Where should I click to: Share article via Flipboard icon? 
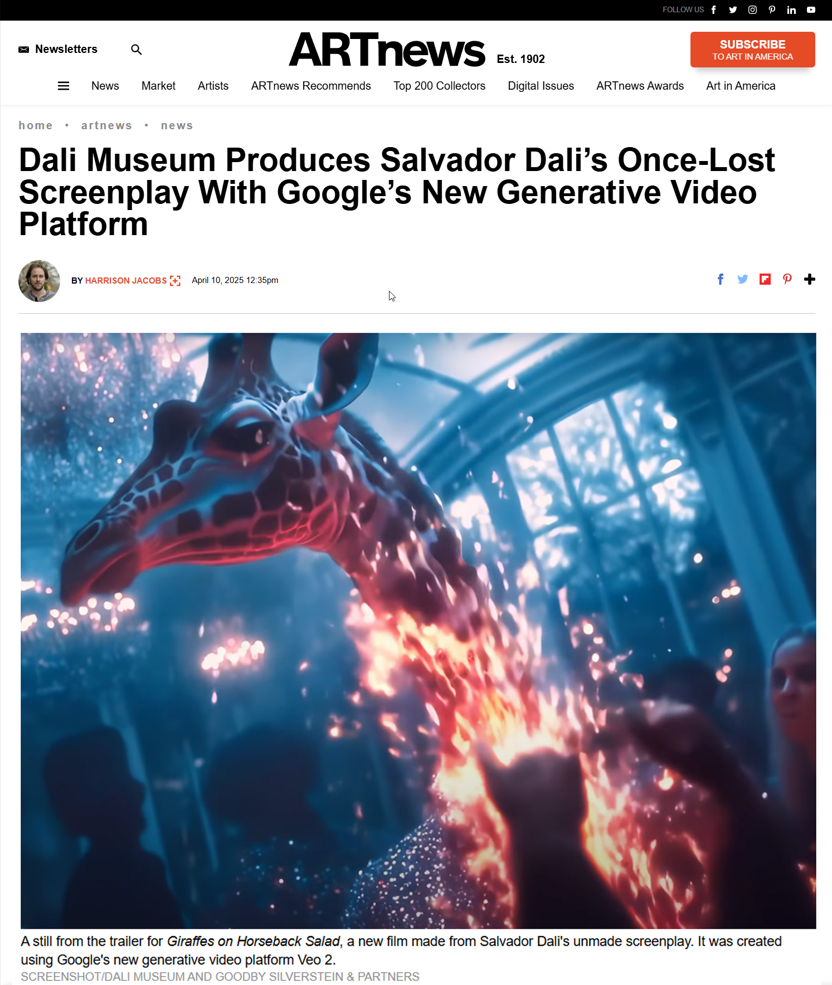[765, 279]
